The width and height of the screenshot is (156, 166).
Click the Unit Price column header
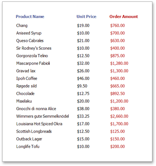pos(86,17)
